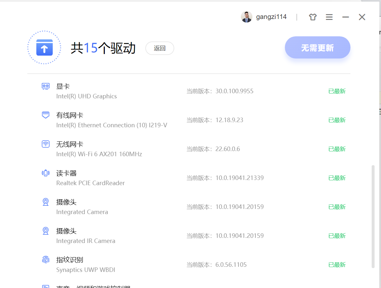The height and width of the screenshot is (288, 381).
Task: Select the 指纹识别 driver title
Action: [x=70, y=260]
